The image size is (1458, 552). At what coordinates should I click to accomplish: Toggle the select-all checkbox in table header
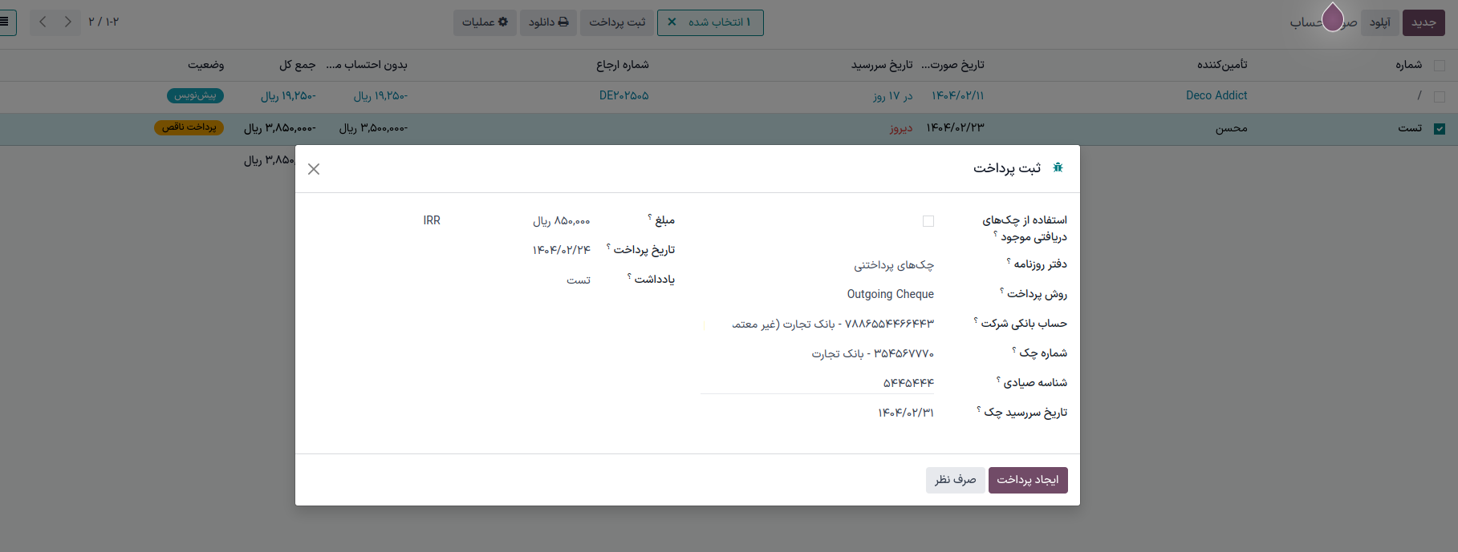point(1440,66)
